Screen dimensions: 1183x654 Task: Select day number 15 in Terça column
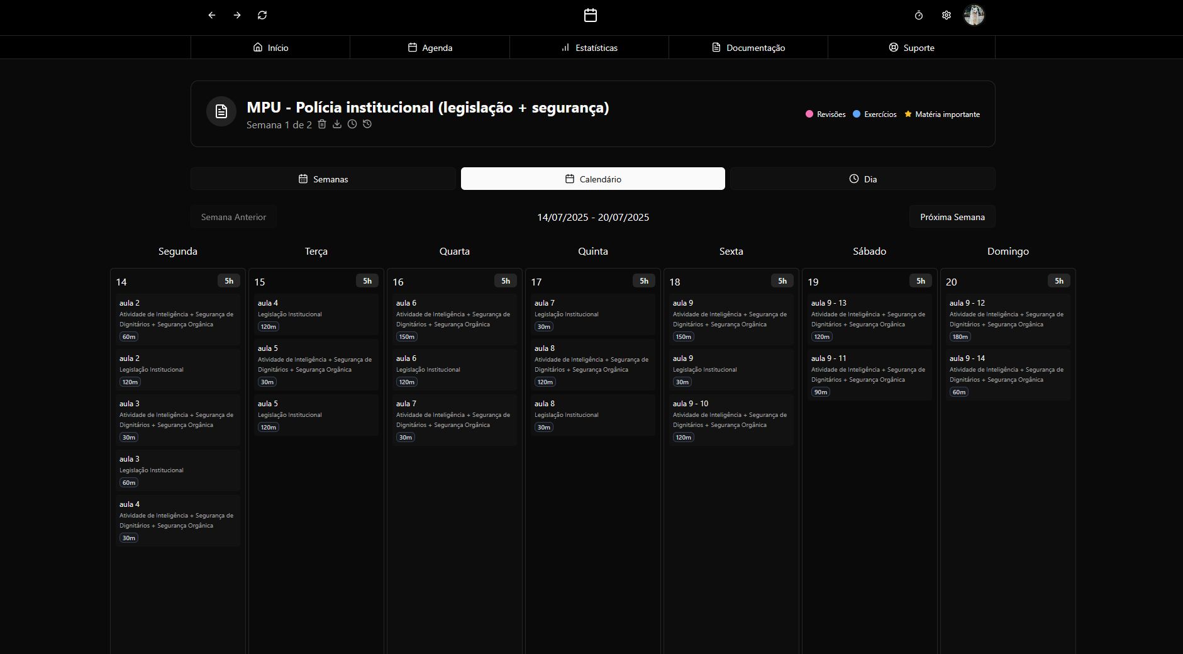(260, 282)
